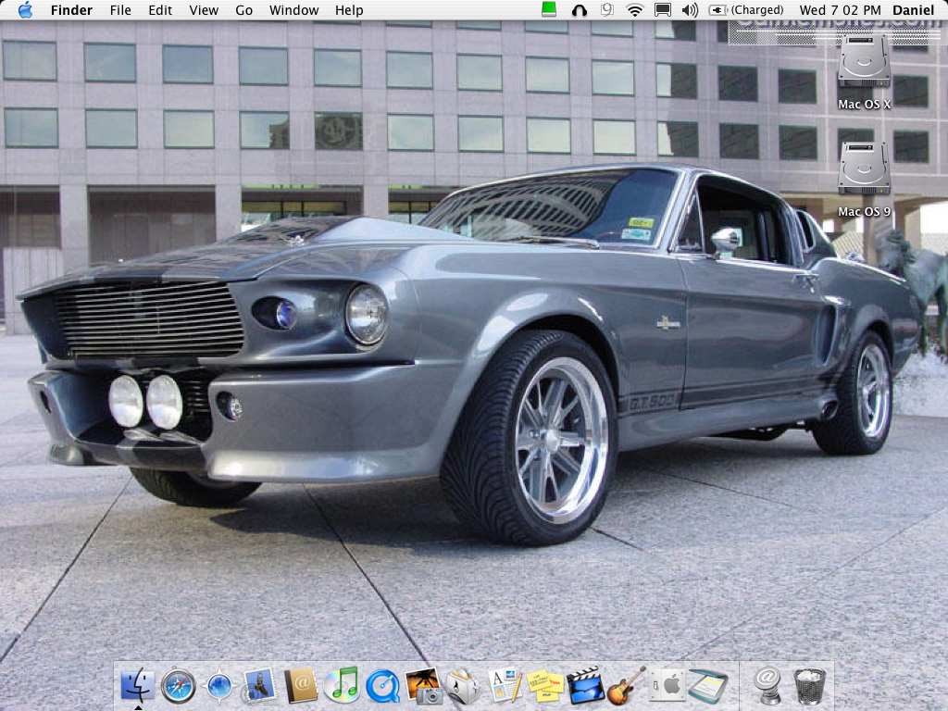Open the battery status menu (Charged)
Screen dimensions: 948x711
(x=746, y=10)
